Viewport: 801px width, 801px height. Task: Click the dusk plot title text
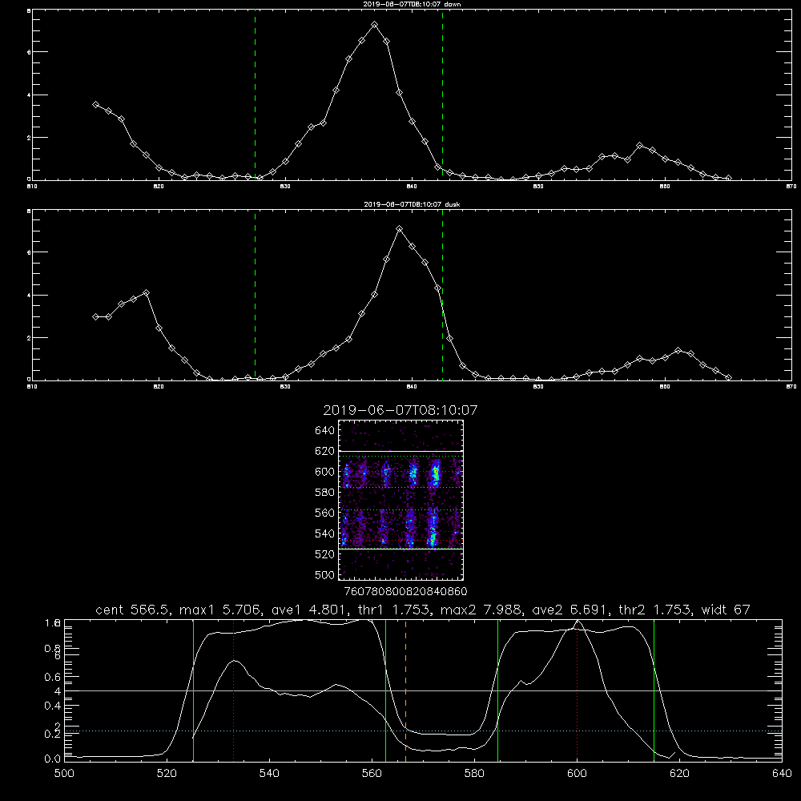[412, 204]
